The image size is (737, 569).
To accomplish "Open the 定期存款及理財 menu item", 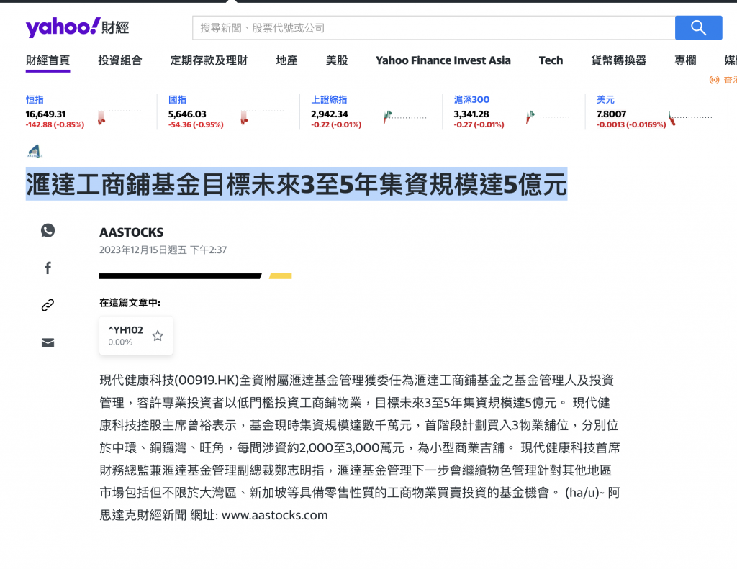I will 209,60.
